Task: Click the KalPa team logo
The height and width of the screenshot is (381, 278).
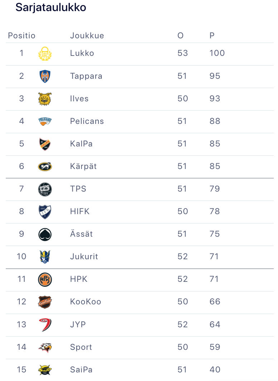Action: click(45, 144)
